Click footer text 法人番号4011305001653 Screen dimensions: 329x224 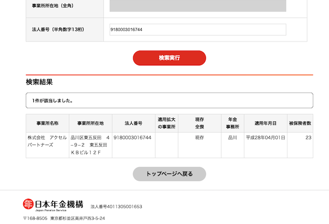(116, 207)
